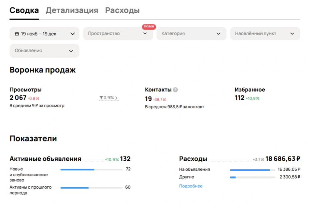Click the Расходы total 18 686,63 ₽
309x205 pixels.
click(x=283, y=159)
